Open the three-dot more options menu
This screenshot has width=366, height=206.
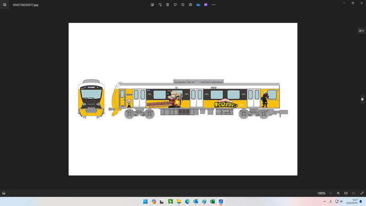tap(213, 5)
